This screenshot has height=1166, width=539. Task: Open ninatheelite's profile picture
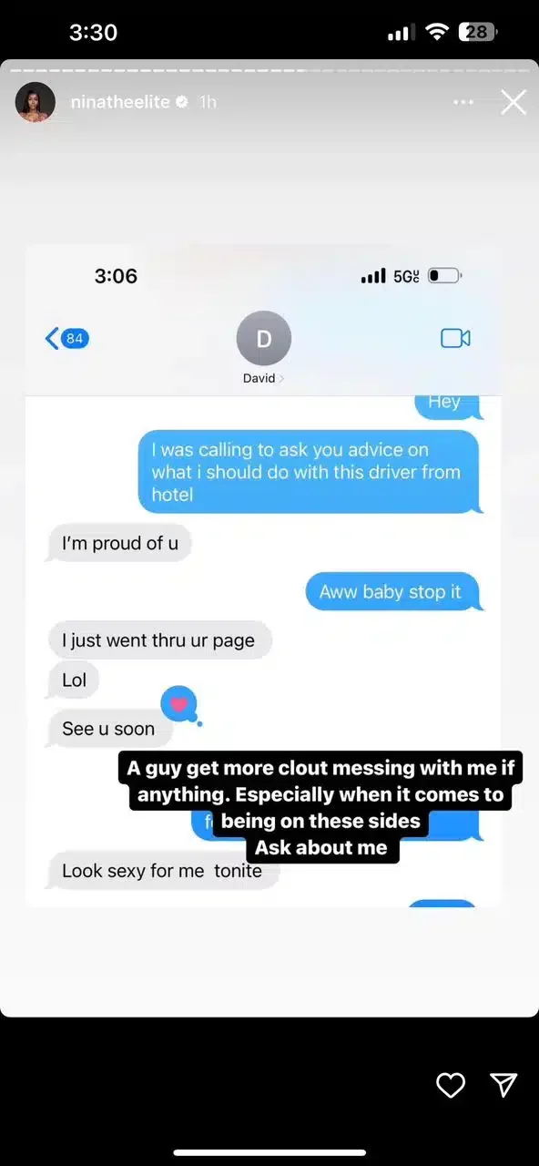(x=36, y=102)
